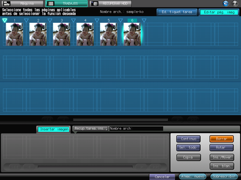Switch to Editar pág. imag tab
The width and height of the screenshot is (241, 180).
(219, 12)
